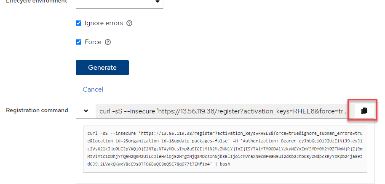Uncheck the Force checkbox
385x184 pixels.
coord(78,42)
